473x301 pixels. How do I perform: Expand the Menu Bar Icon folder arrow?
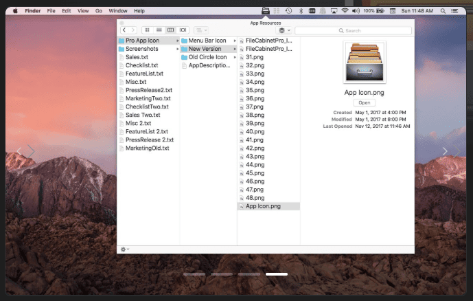tap(235, 41)
